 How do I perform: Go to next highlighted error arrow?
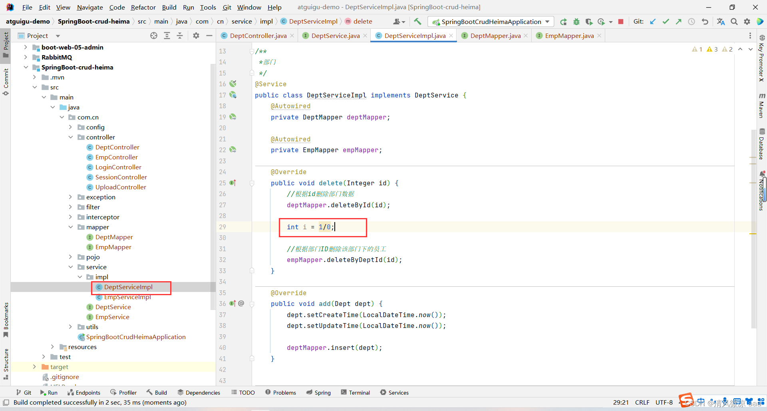(x=751, y=49)
